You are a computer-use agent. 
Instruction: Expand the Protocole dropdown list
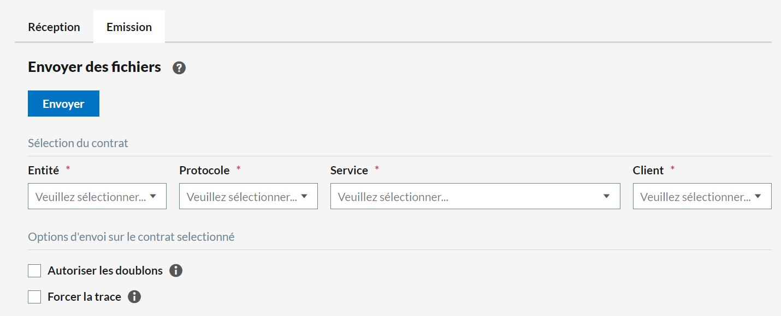click(x=248, y=197)
